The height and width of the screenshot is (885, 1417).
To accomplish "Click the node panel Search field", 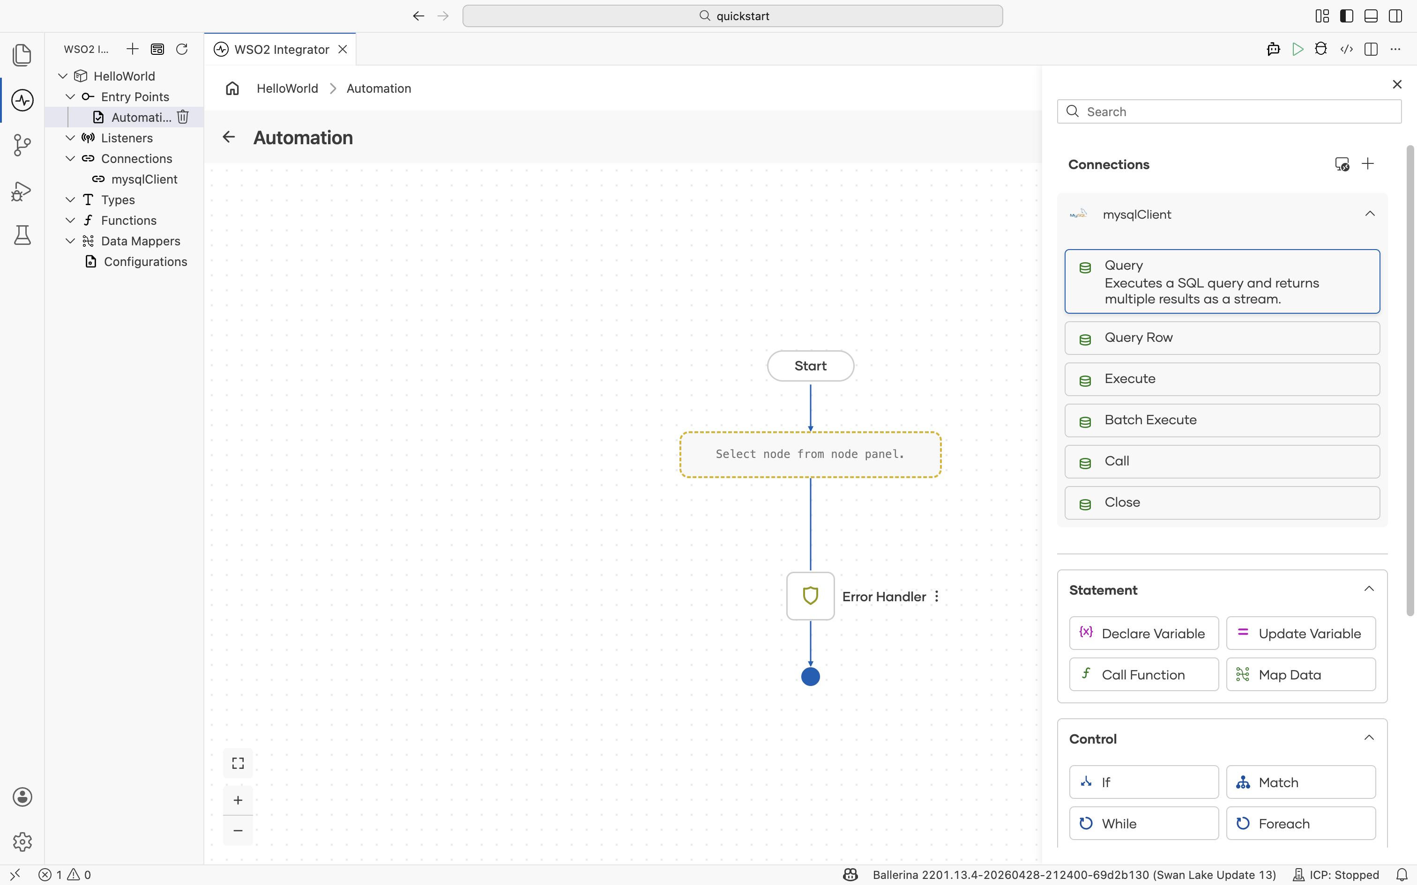I will tap(1229, 111).
